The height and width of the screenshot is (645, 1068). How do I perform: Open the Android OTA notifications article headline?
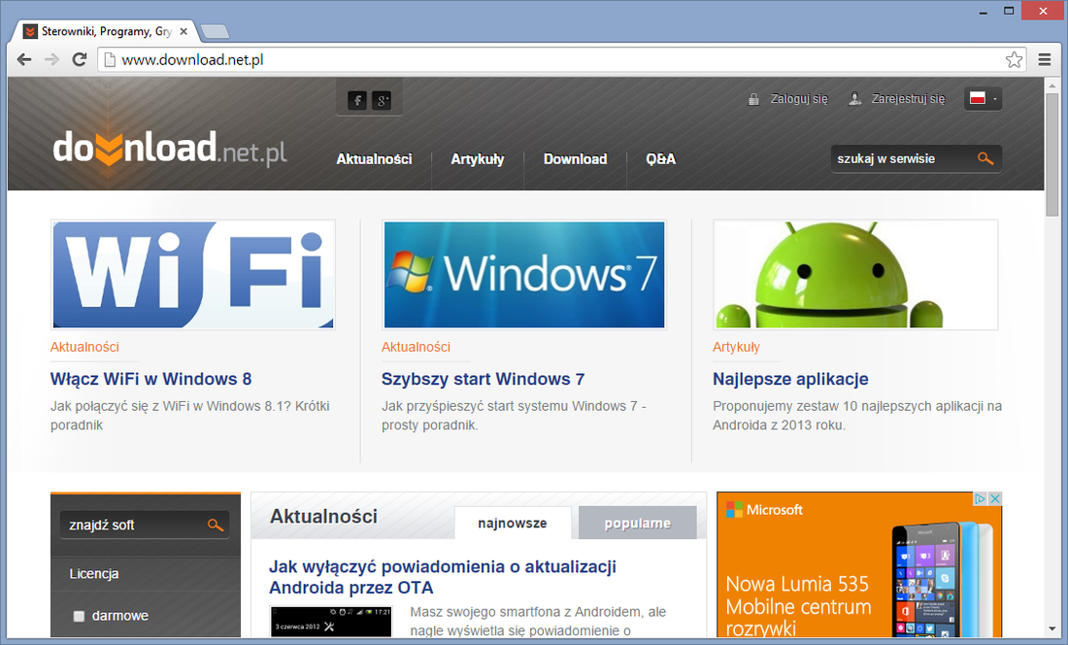(443, 577)
